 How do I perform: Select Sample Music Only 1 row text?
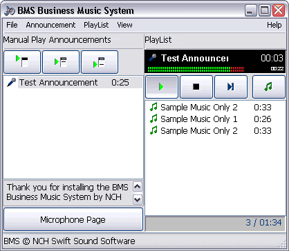pyautogui.click(x=199, y=119)
